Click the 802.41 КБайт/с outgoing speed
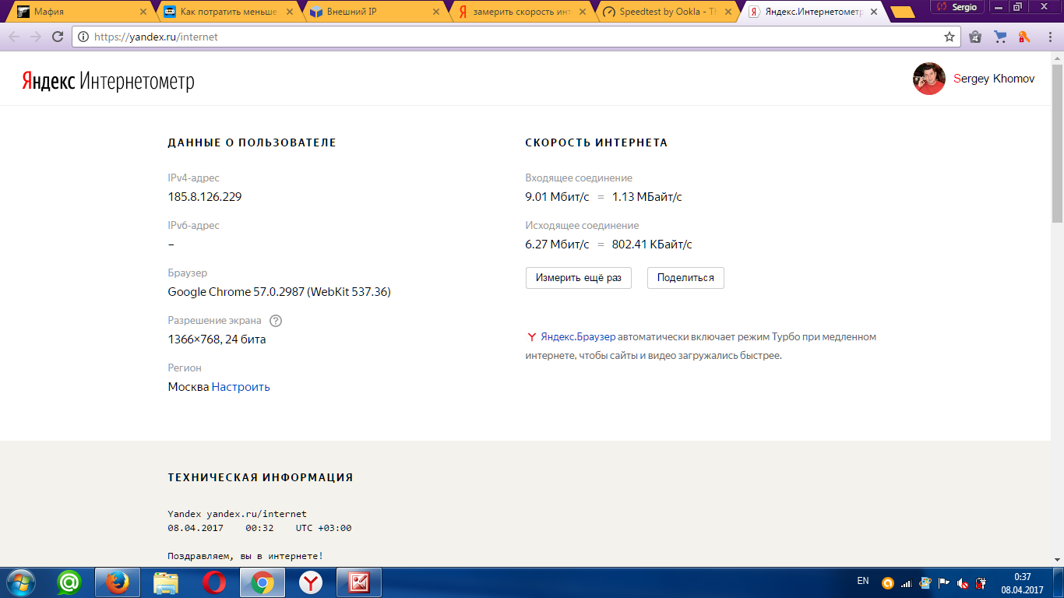 pos(652,244)
